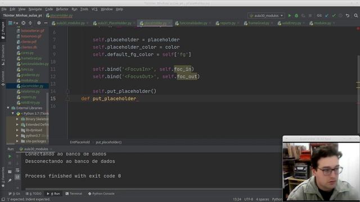Screen dimensions: 360x202
Task: Close the placeholder.py editor tab
Action: [170, 23]
